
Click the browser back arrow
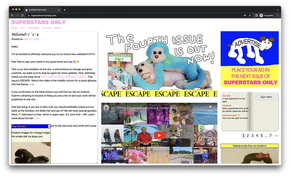[12, 16]
